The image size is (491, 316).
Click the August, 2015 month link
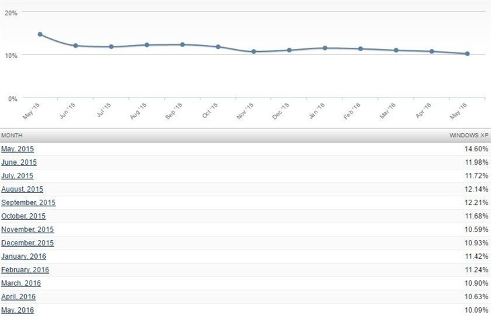pyautogui.click(x=22, y=190)
